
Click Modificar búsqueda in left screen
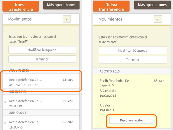tap(42, 50)
